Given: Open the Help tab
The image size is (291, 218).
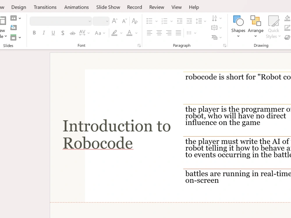Looking at the screenshot, I should coord(194,7).
